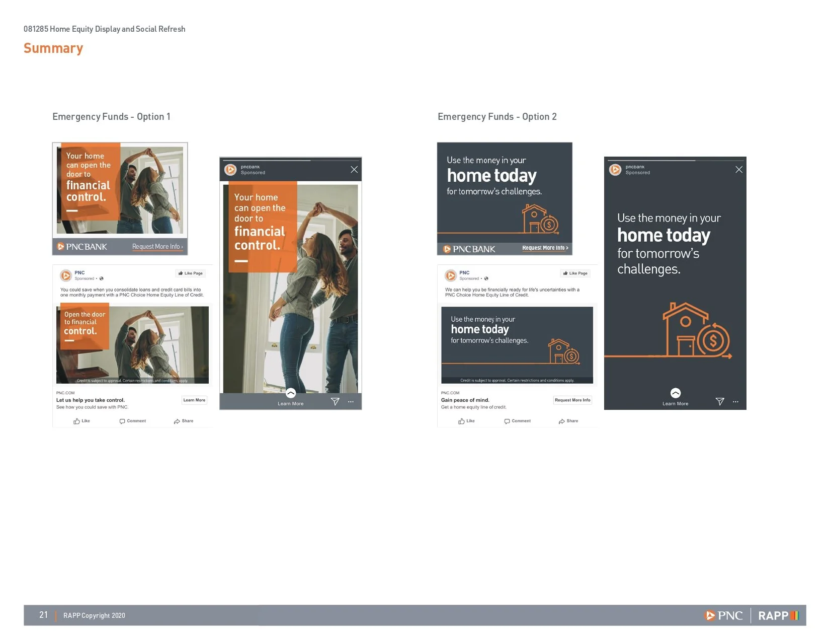This screenshot has width=830, height=642.
Task: Comment on the Option 1 Facebook post
Action: (133, 421)
